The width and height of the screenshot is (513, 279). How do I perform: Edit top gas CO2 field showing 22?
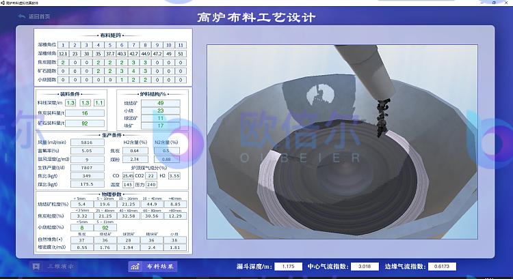151,175
